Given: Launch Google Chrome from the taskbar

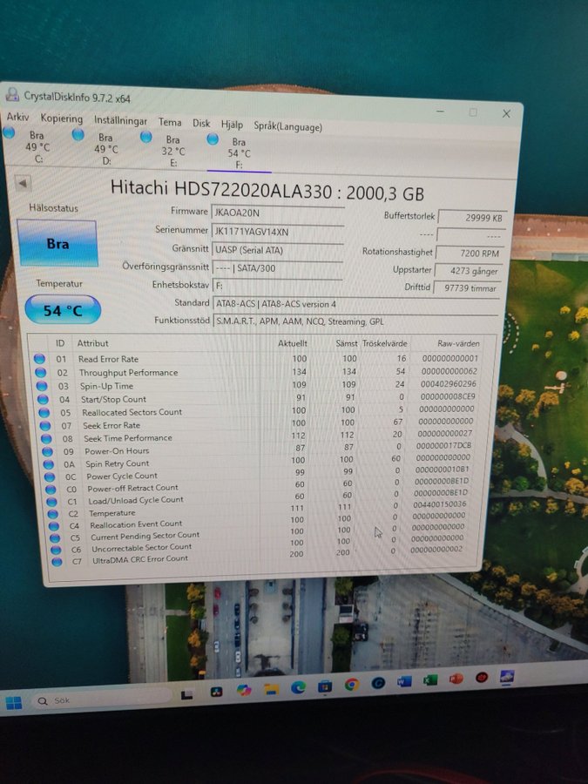Looking at the screenshot, I should (x=352, y=684).
